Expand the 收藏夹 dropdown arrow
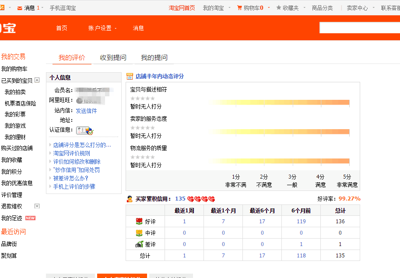Screen dimensions: 400x278 [304, 7]
